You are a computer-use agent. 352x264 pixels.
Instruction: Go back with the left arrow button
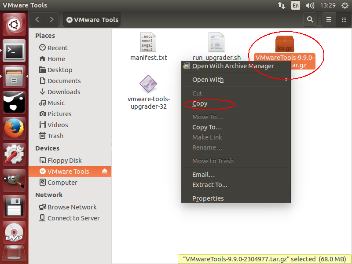click(37, 19)
